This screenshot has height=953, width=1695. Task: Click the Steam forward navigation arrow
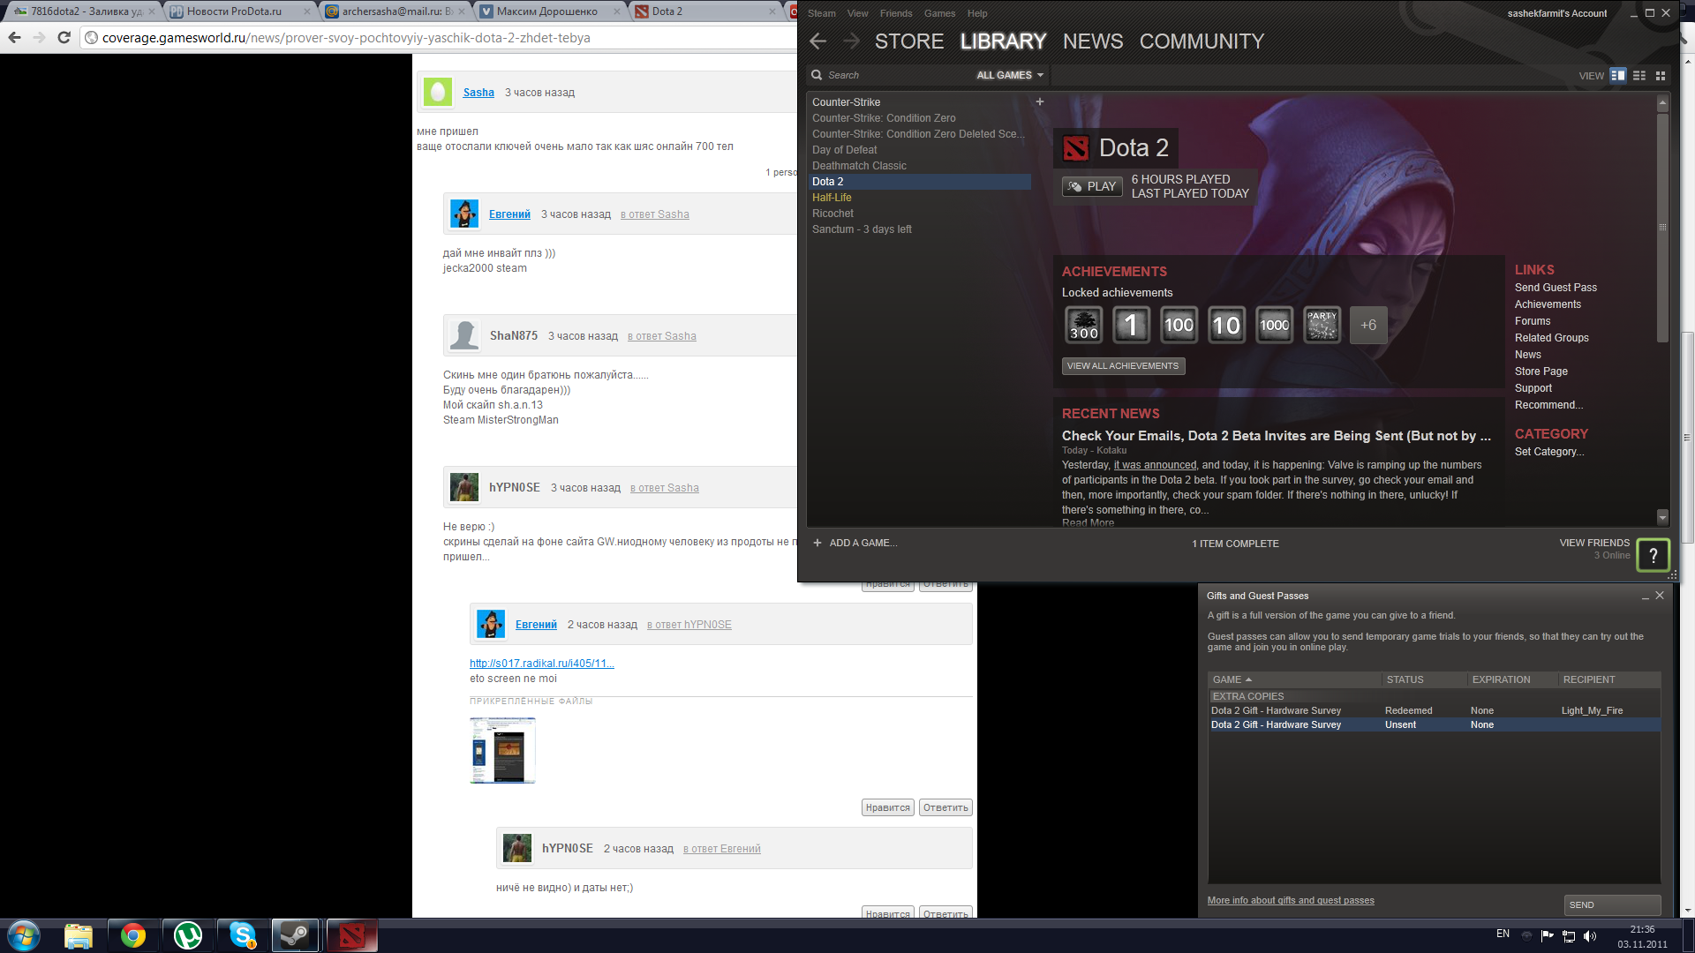pyautogui.click(x=851, y=41)
